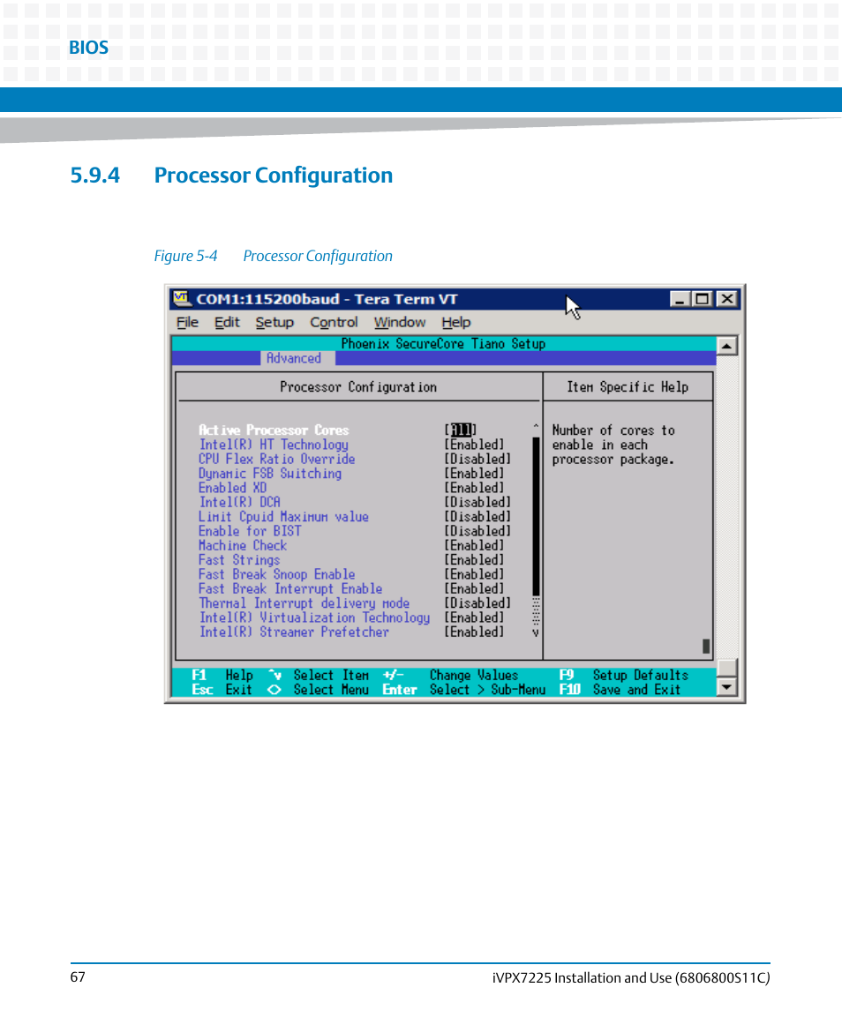Open the Setup menu
The image size is (842, 1010).
pos(274,322)
